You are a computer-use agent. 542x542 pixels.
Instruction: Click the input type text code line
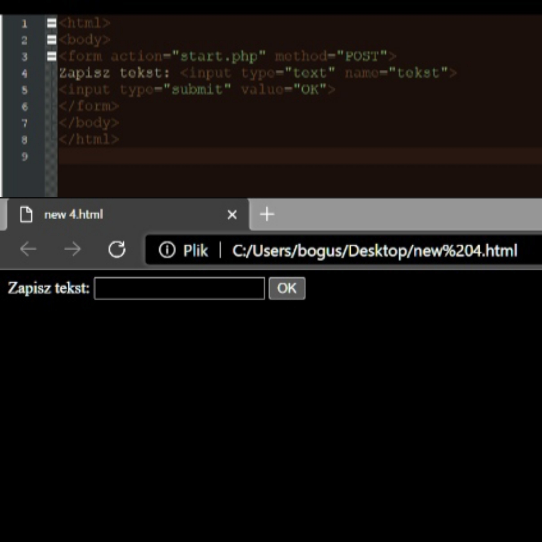click(258, 73)
